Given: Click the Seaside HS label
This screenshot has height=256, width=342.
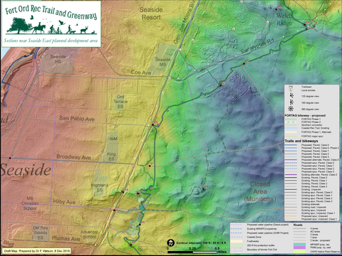Looking at the screenshot, I should coord(58,59).
